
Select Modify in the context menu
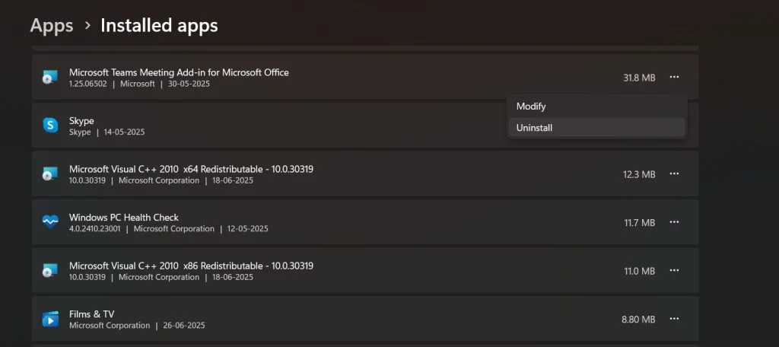531,107
